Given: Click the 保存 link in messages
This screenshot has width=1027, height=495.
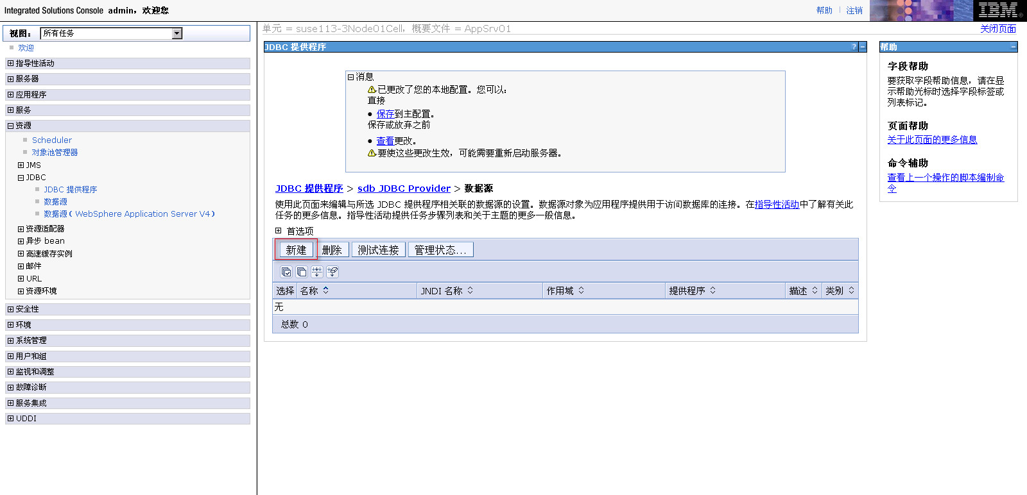Looking at the screenshot, I should 385,114.
